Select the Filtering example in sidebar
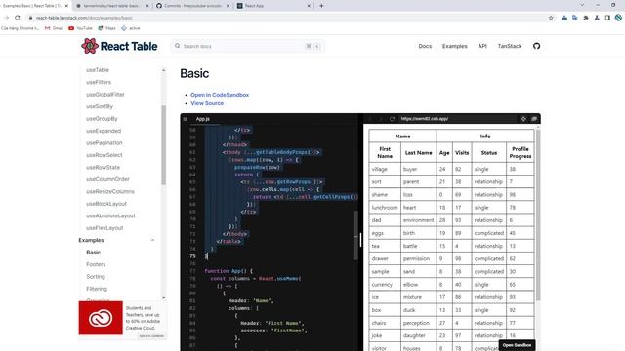The image size is (625, 351). pos(97,289)
